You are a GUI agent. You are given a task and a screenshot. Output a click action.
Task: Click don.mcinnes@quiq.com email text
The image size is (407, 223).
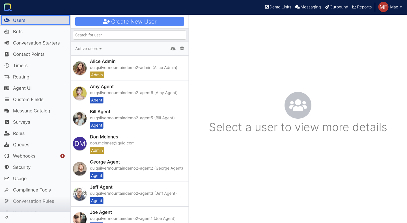point(112,143)
